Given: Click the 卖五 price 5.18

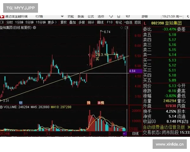Looking at the screenshot, I should pyautogui.click(x=172, y=35).
